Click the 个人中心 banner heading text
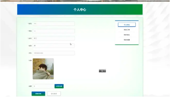 point(80,10)
